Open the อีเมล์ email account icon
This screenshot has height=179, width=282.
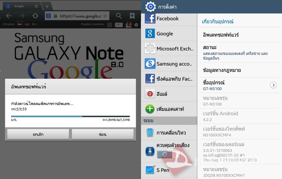point(150,94)
